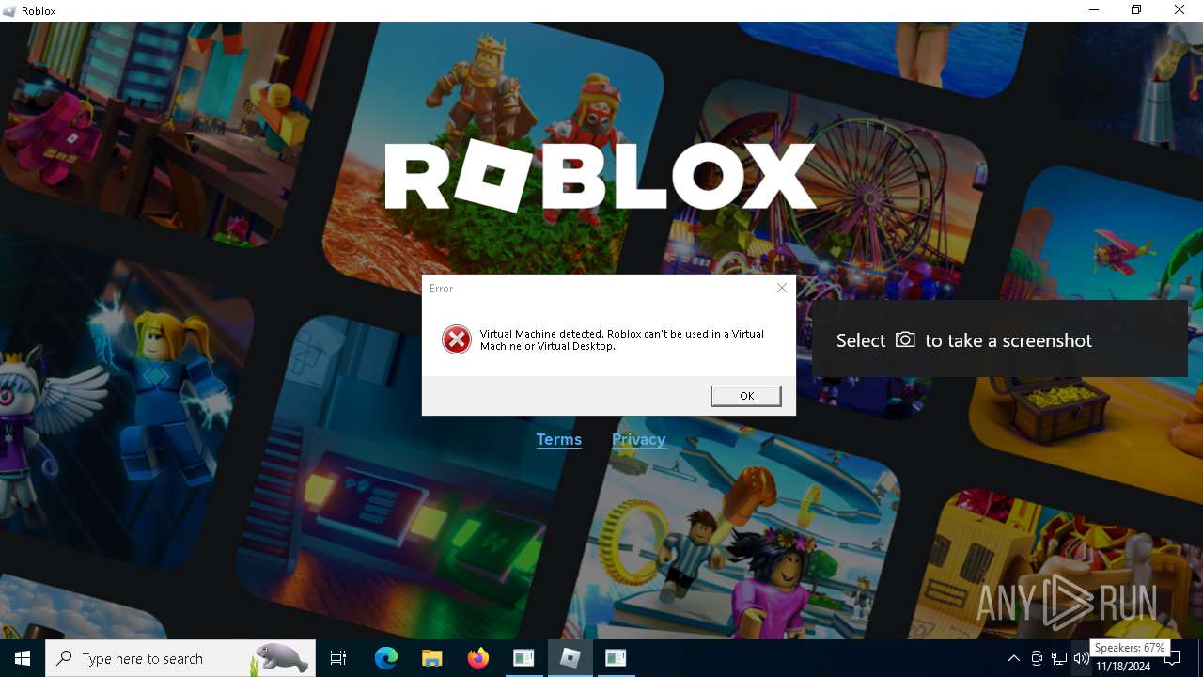This screenshot has height=677, width=1203.
Task: Switch to the Roblox taskbar icon
Action: (570, 658)
